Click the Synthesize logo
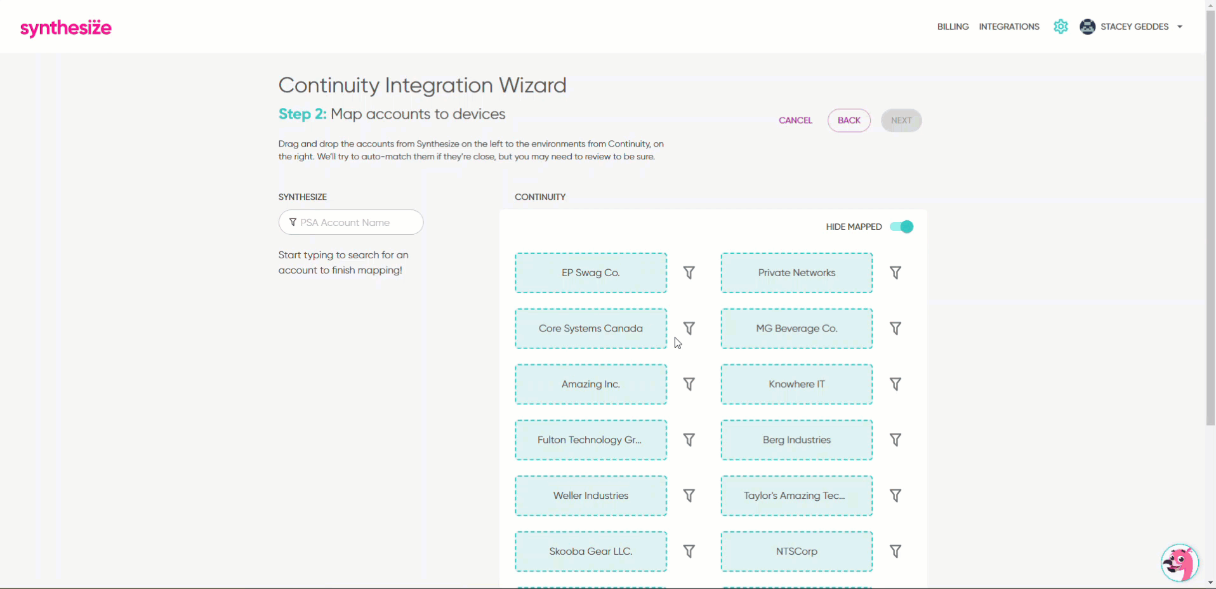Viewport: 1216px width, 589px height. pos(66,28)
